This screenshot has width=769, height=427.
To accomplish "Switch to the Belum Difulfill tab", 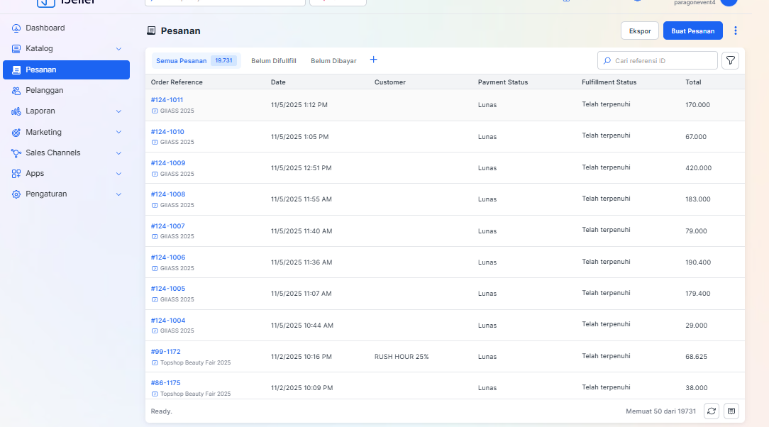I will click(x=273, y=61).
